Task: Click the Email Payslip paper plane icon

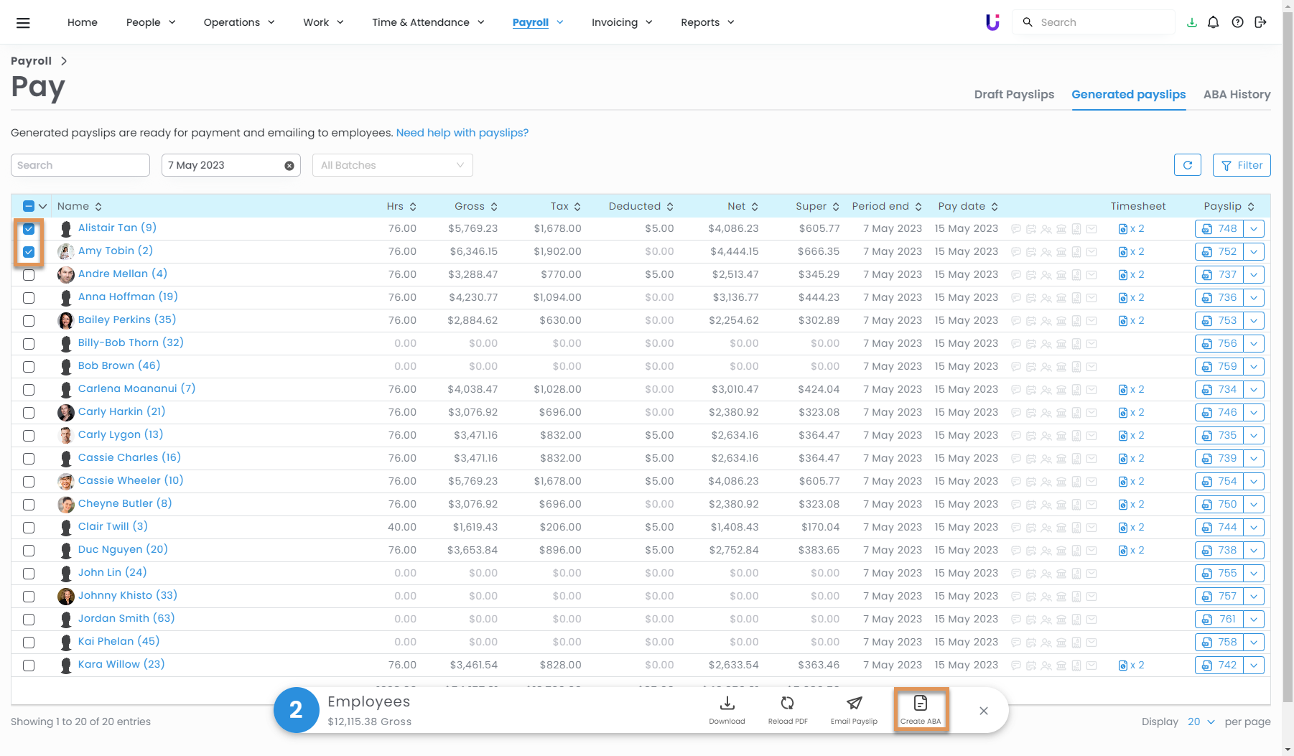Action: [854, 704]
